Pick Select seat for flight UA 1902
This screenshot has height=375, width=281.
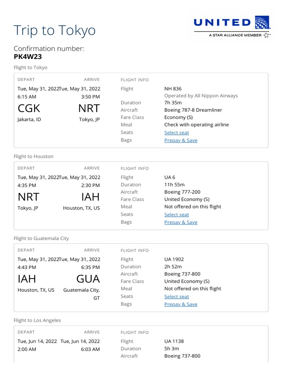(177, 297)
